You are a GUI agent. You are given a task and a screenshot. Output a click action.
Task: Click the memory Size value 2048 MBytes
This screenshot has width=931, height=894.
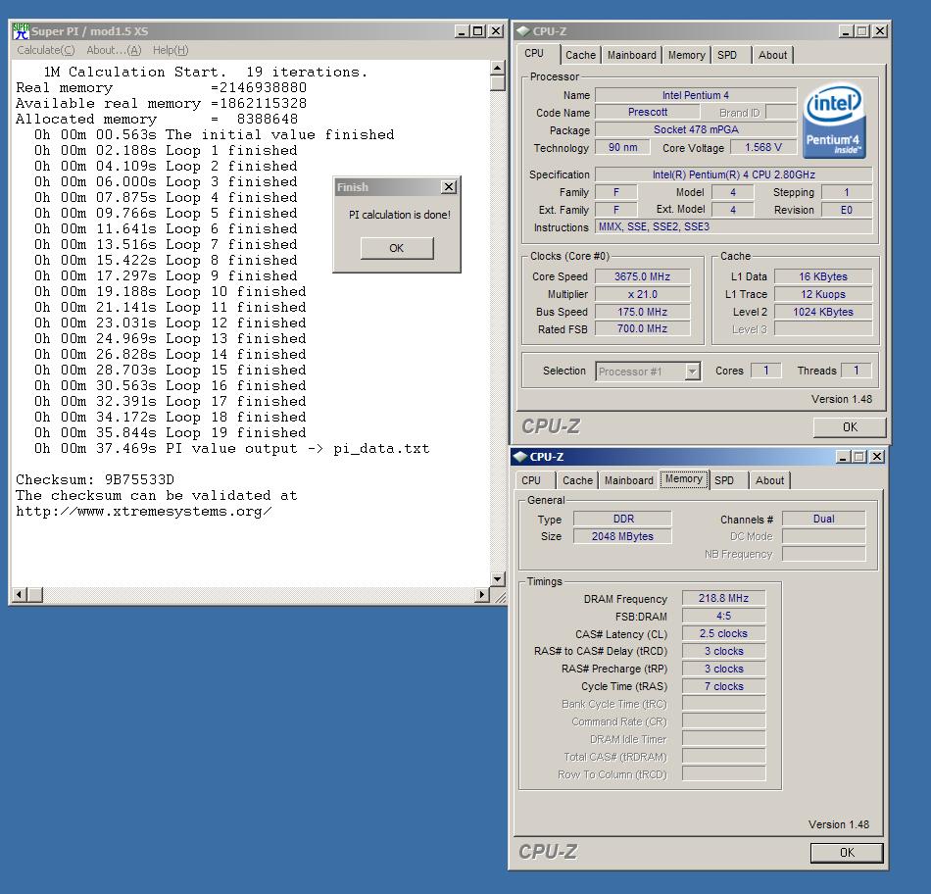pos(622,536)
